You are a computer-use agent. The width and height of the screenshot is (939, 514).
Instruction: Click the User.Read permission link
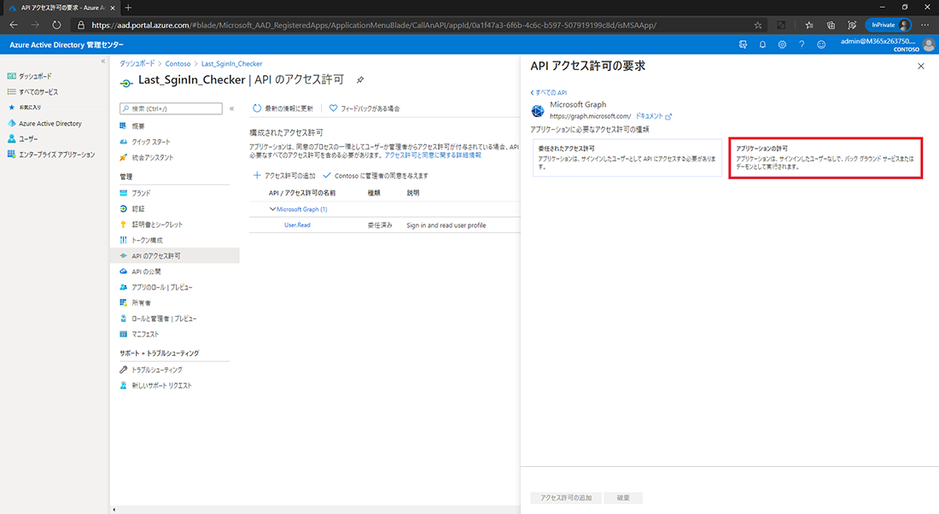(297, 225)
